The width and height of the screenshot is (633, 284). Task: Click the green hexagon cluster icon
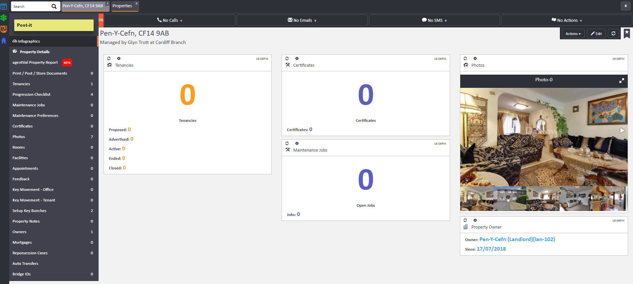tap(4, 18)
